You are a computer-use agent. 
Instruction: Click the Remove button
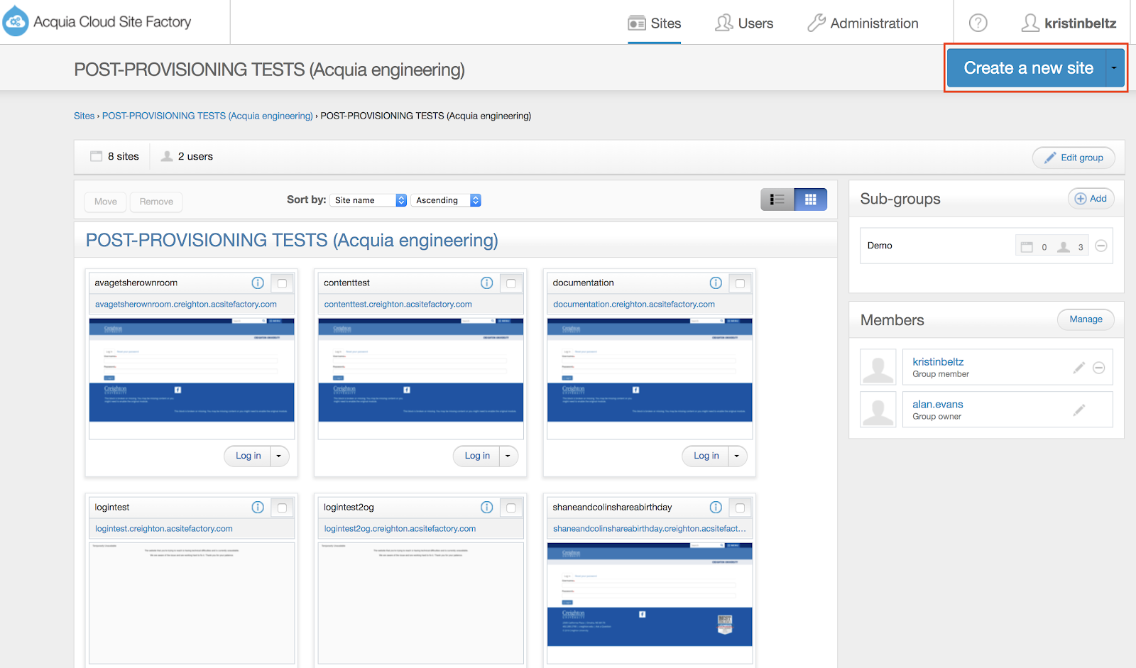(156, 202)
